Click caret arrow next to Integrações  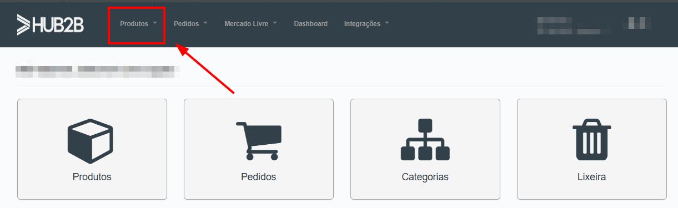(387, 23)
